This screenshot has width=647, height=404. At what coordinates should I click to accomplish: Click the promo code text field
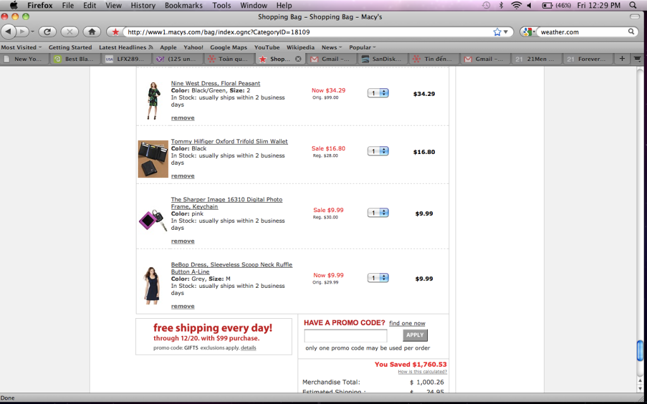[x=345, y=336]
